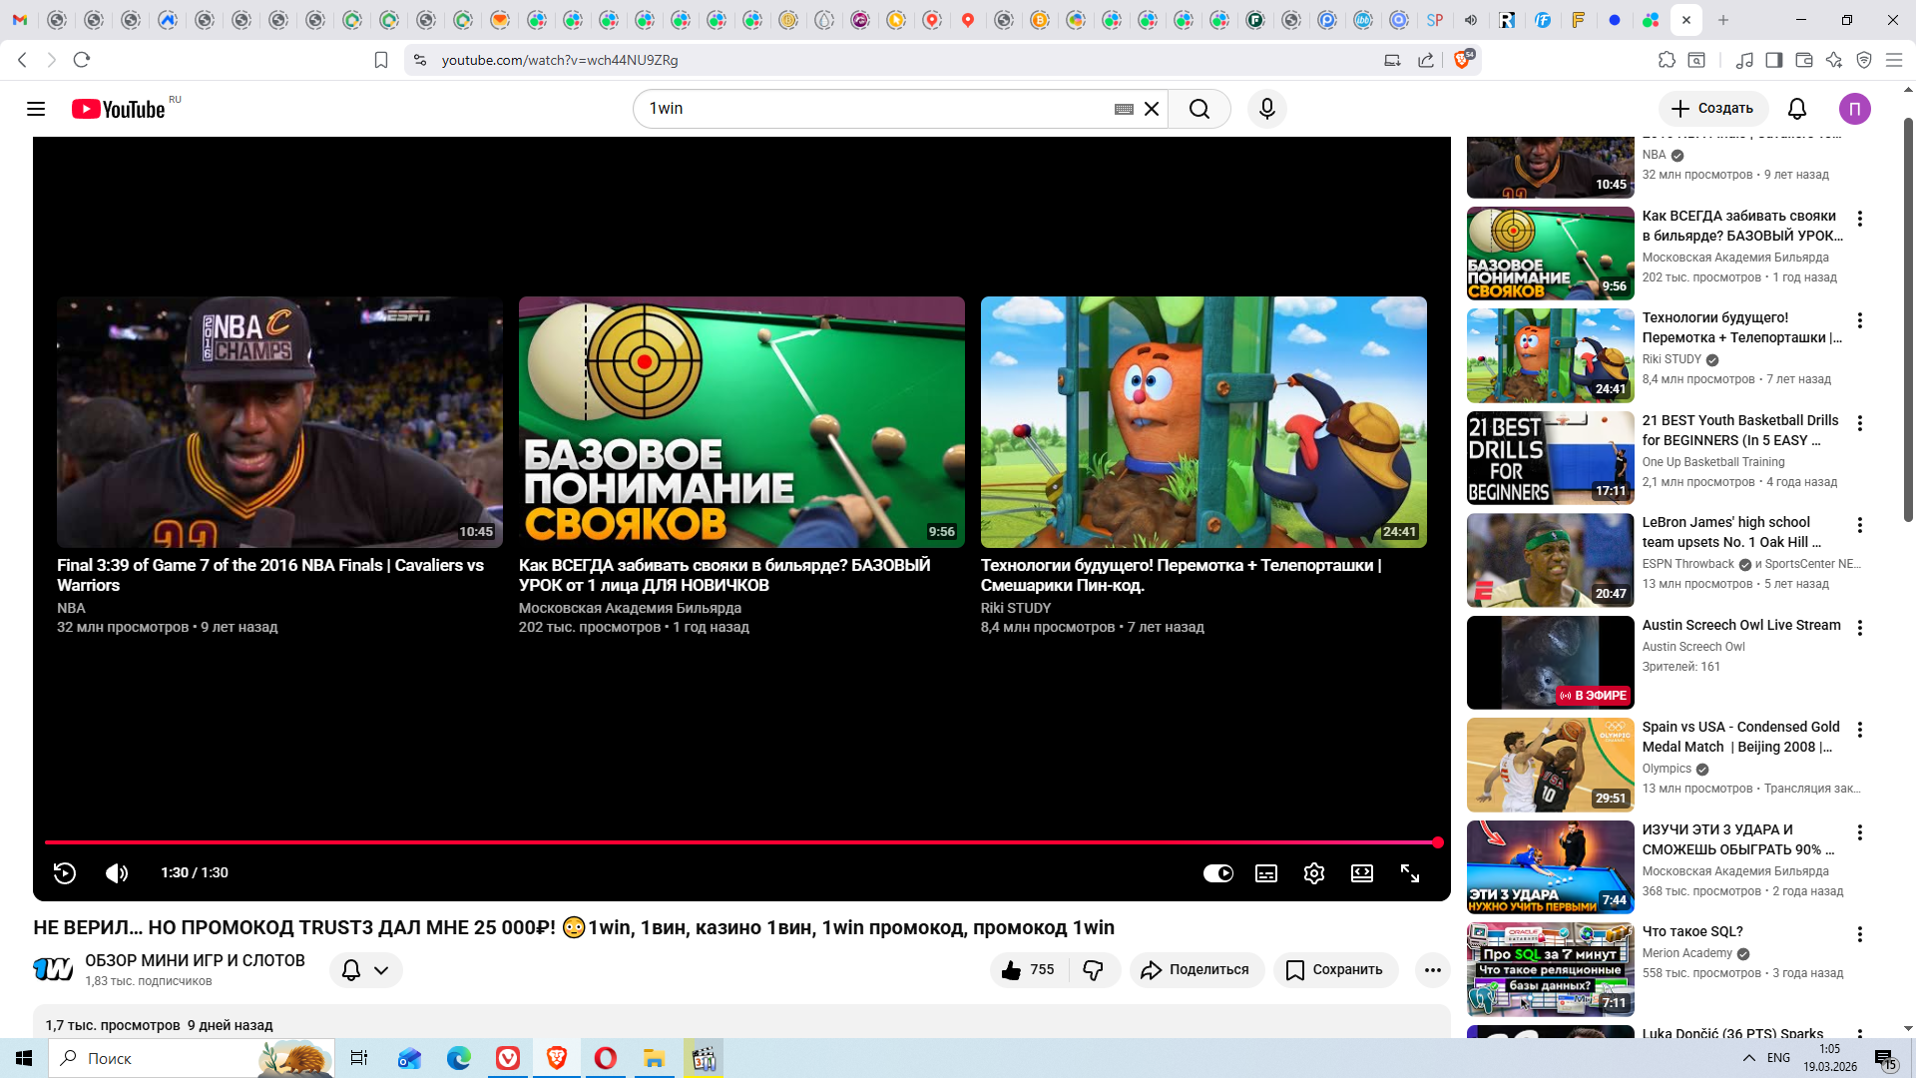Enter fullscreen mode
Screen dimensions: 1916x1078
[x=1409, y=873]
